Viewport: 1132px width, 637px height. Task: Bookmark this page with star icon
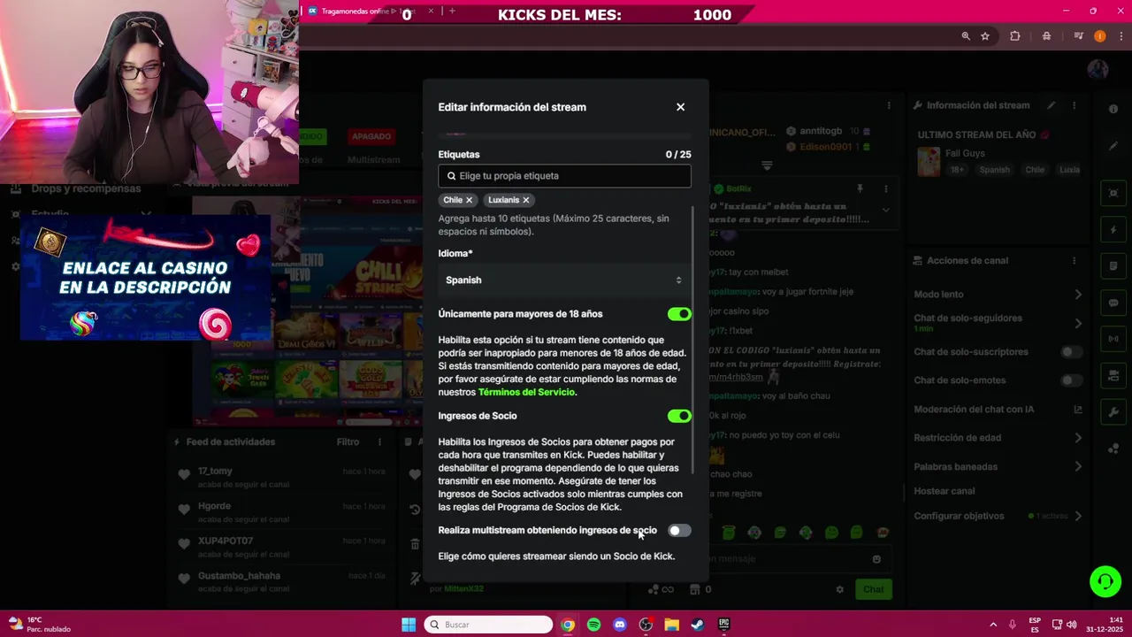pyautogui.click(x=985, y=36)
